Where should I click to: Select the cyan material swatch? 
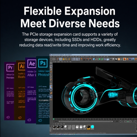click(92, 127)
